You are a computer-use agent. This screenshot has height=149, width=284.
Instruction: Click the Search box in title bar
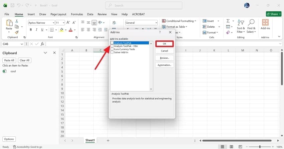(144, 5)
